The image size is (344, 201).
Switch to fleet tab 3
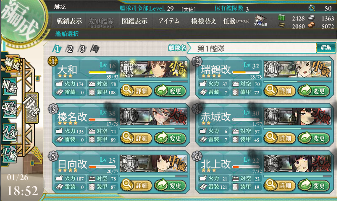point(82,49)
